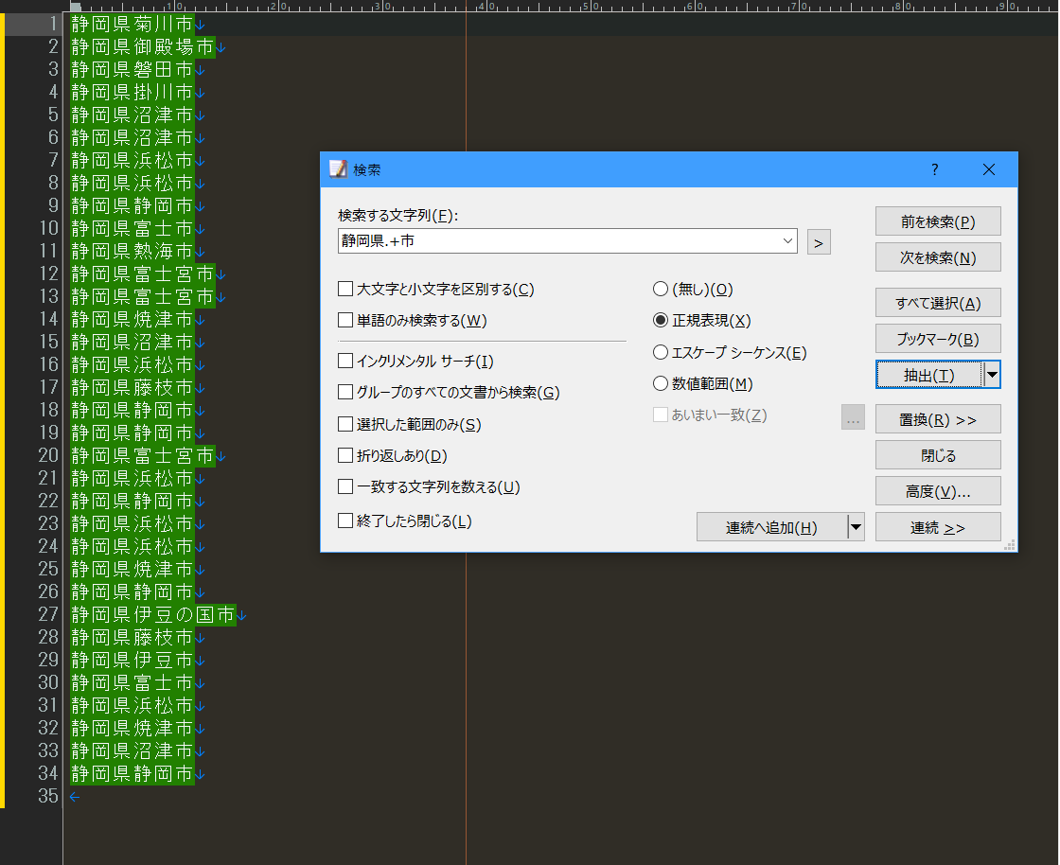
Task: Grab the dialog's resize grip corner
Action: pyautogui.click(x=1010, y=545)
